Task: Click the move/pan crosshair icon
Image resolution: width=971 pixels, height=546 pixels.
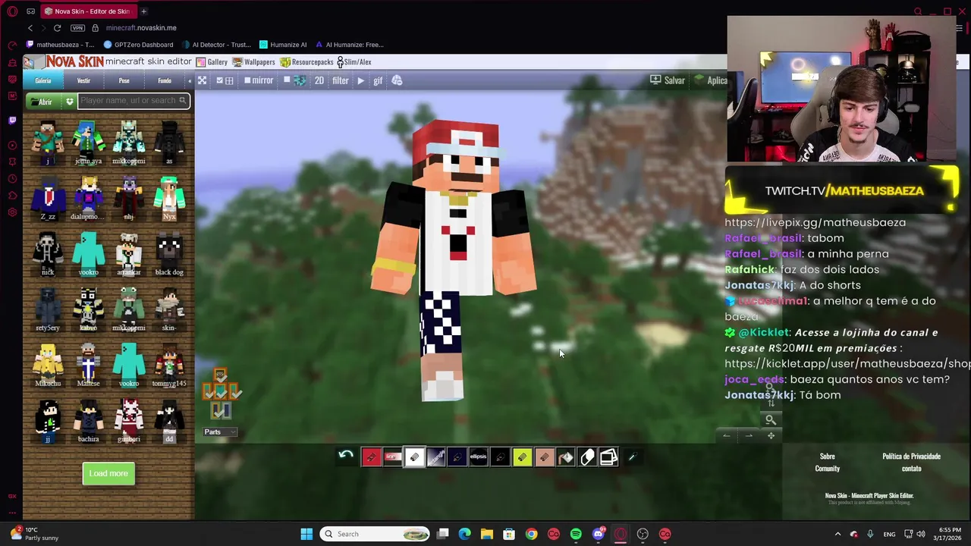Action: [771, 436]
